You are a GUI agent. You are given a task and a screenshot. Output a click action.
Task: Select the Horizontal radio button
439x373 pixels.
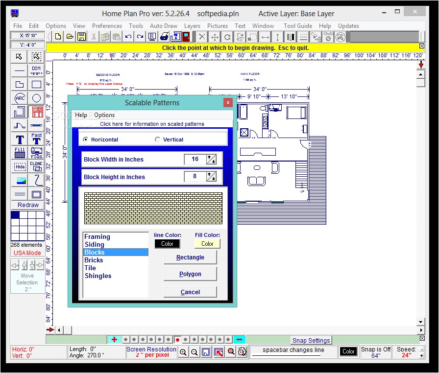[x=86, y=140]
